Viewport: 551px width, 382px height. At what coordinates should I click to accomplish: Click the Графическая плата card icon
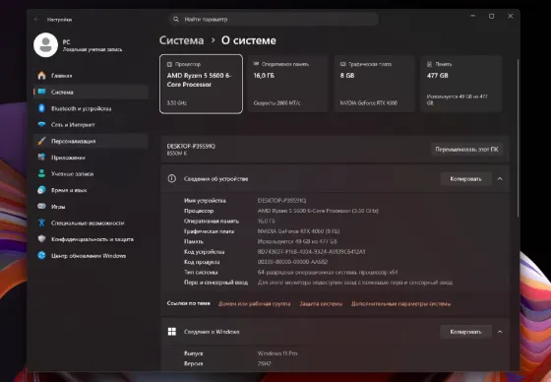[343, 64]
